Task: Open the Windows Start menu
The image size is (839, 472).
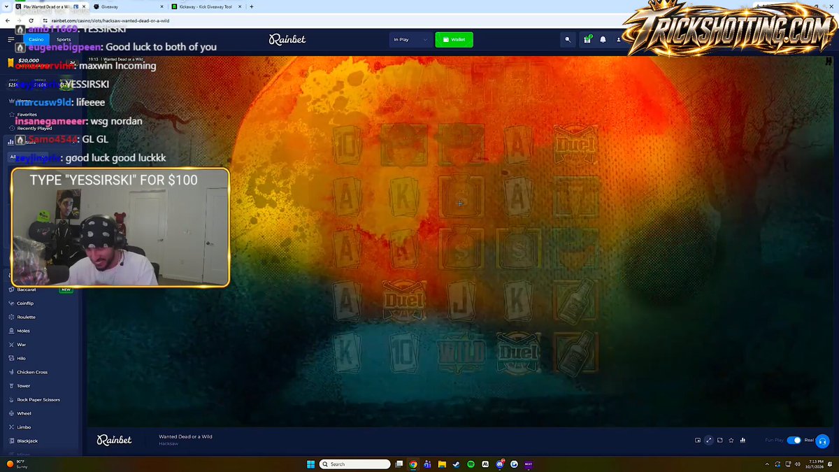Action: pyautogui.click(x=311, y=464)
